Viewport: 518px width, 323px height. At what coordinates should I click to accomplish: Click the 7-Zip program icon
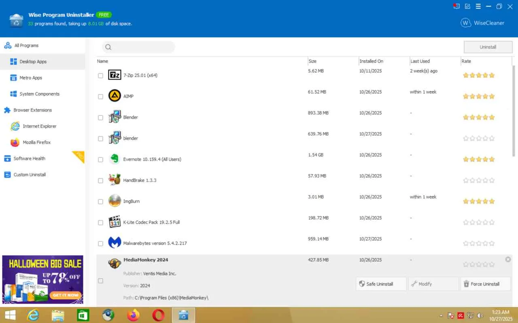[115, 75]
